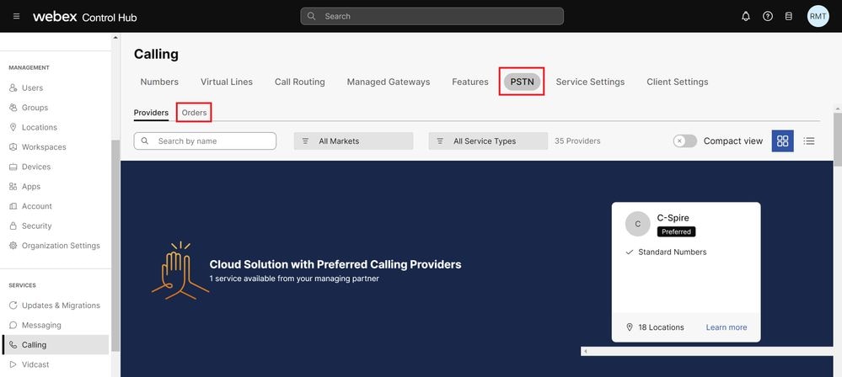The height and width of the screenshot is (377, 842).
Task: Click the Locations pin icon in the sidebar
Action: [x=13, y=127]
